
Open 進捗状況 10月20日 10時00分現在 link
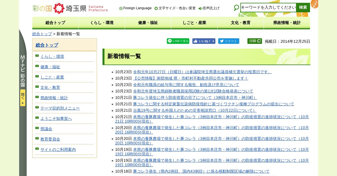coord(212,141)
